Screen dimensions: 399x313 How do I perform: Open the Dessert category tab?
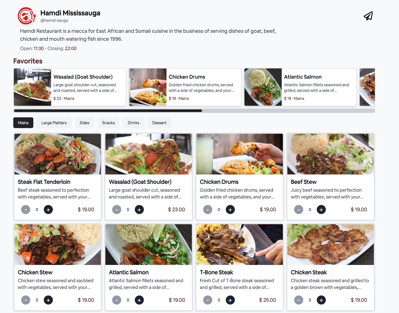click(x=159, y=123)
